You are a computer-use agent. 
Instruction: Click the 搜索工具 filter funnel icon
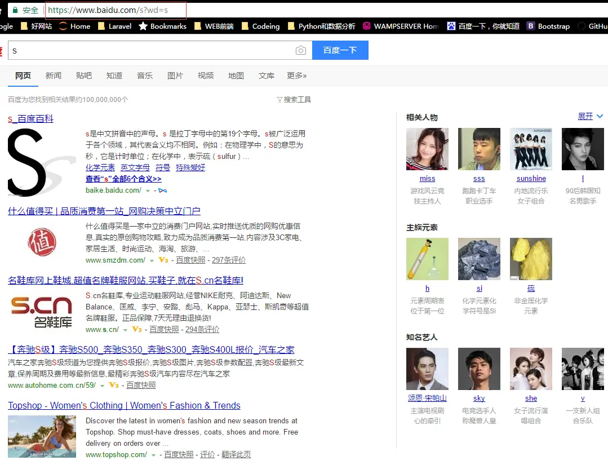279,100
